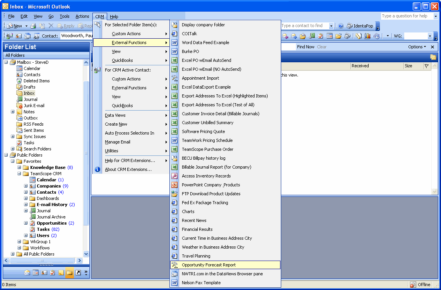Select the Opportunities folder

[x=51, y=223]
